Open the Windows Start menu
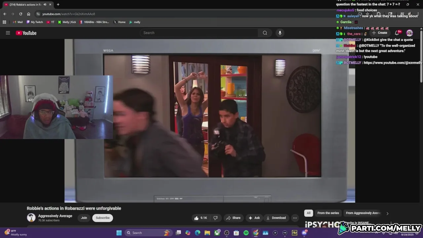The image size is (423, 238). click(119, 233)
